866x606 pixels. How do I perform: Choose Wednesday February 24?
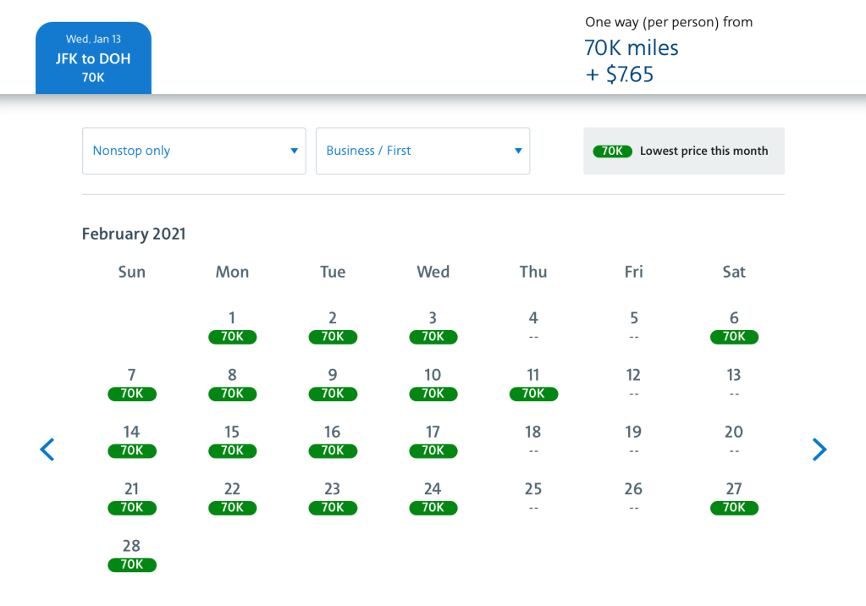433,498
